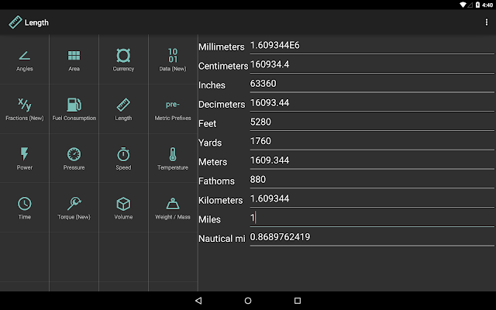Image resolution: width=496 pixels, height=310 pixels.
Task: Tap the Android back navigation button
Action: (x=198, y=301)
